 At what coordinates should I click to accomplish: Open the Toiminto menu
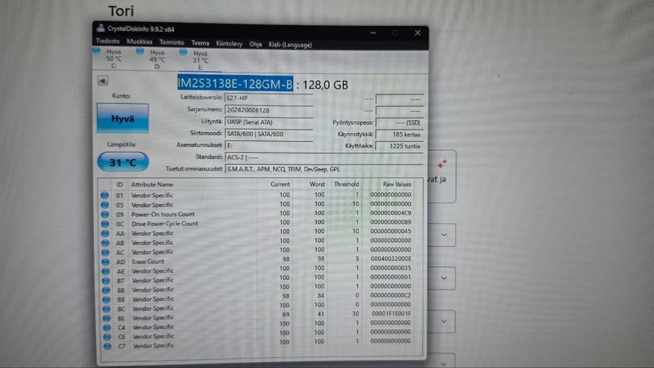(x=172, y=42)
